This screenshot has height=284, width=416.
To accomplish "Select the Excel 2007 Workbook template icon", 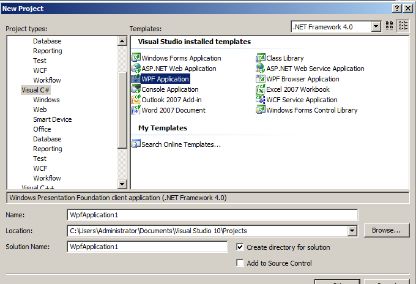I will tap(261, 89).
